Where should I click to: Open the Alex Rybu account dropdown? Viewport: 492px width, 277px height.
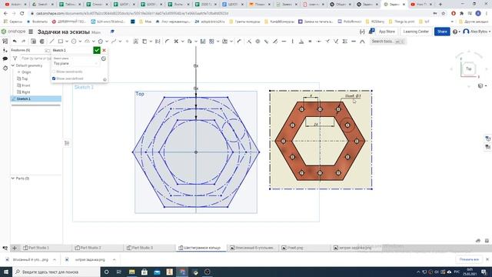click(x=477, y=32)
